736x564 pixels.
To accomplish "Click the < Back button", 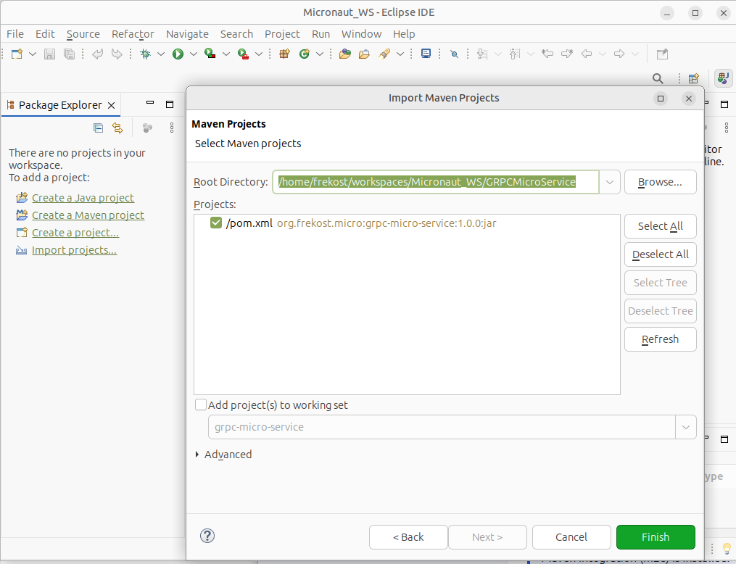I will click(x=408, y=536).
